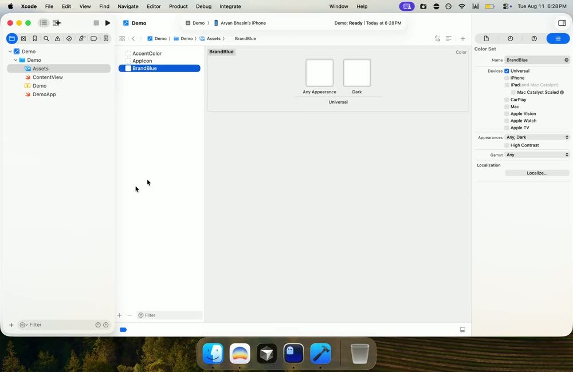Open the Find menu
Image resolution: width=573 pixels, height=372 pixels.
point(104,6)
